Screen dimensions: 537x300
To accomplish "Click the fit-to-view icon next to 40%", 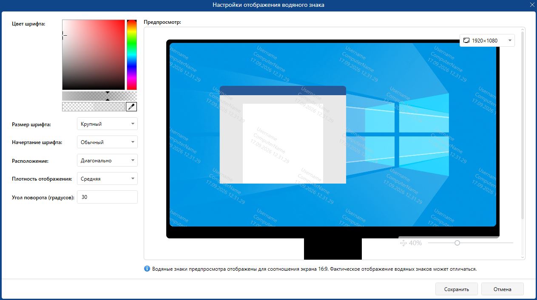I will click(403, 243).
